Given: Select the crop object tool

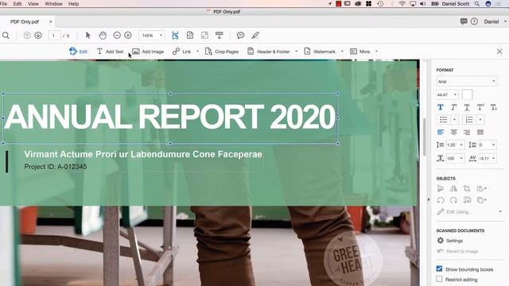Looking at the screenshot, I should 467,188.
